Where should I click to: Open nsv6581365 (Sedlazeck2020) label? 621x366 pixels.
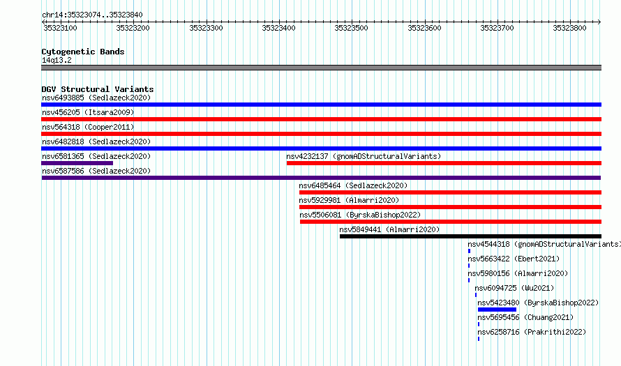(96, 156)
